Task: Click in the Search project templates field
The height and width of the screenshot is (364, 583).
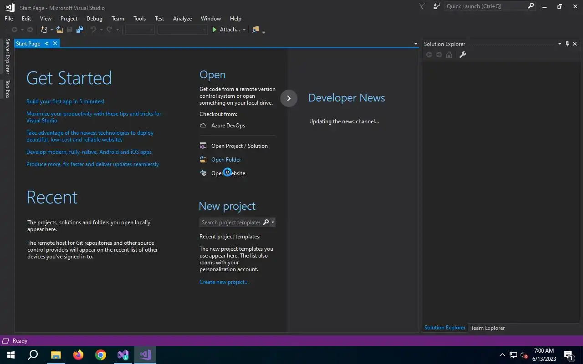Action: 231,222
